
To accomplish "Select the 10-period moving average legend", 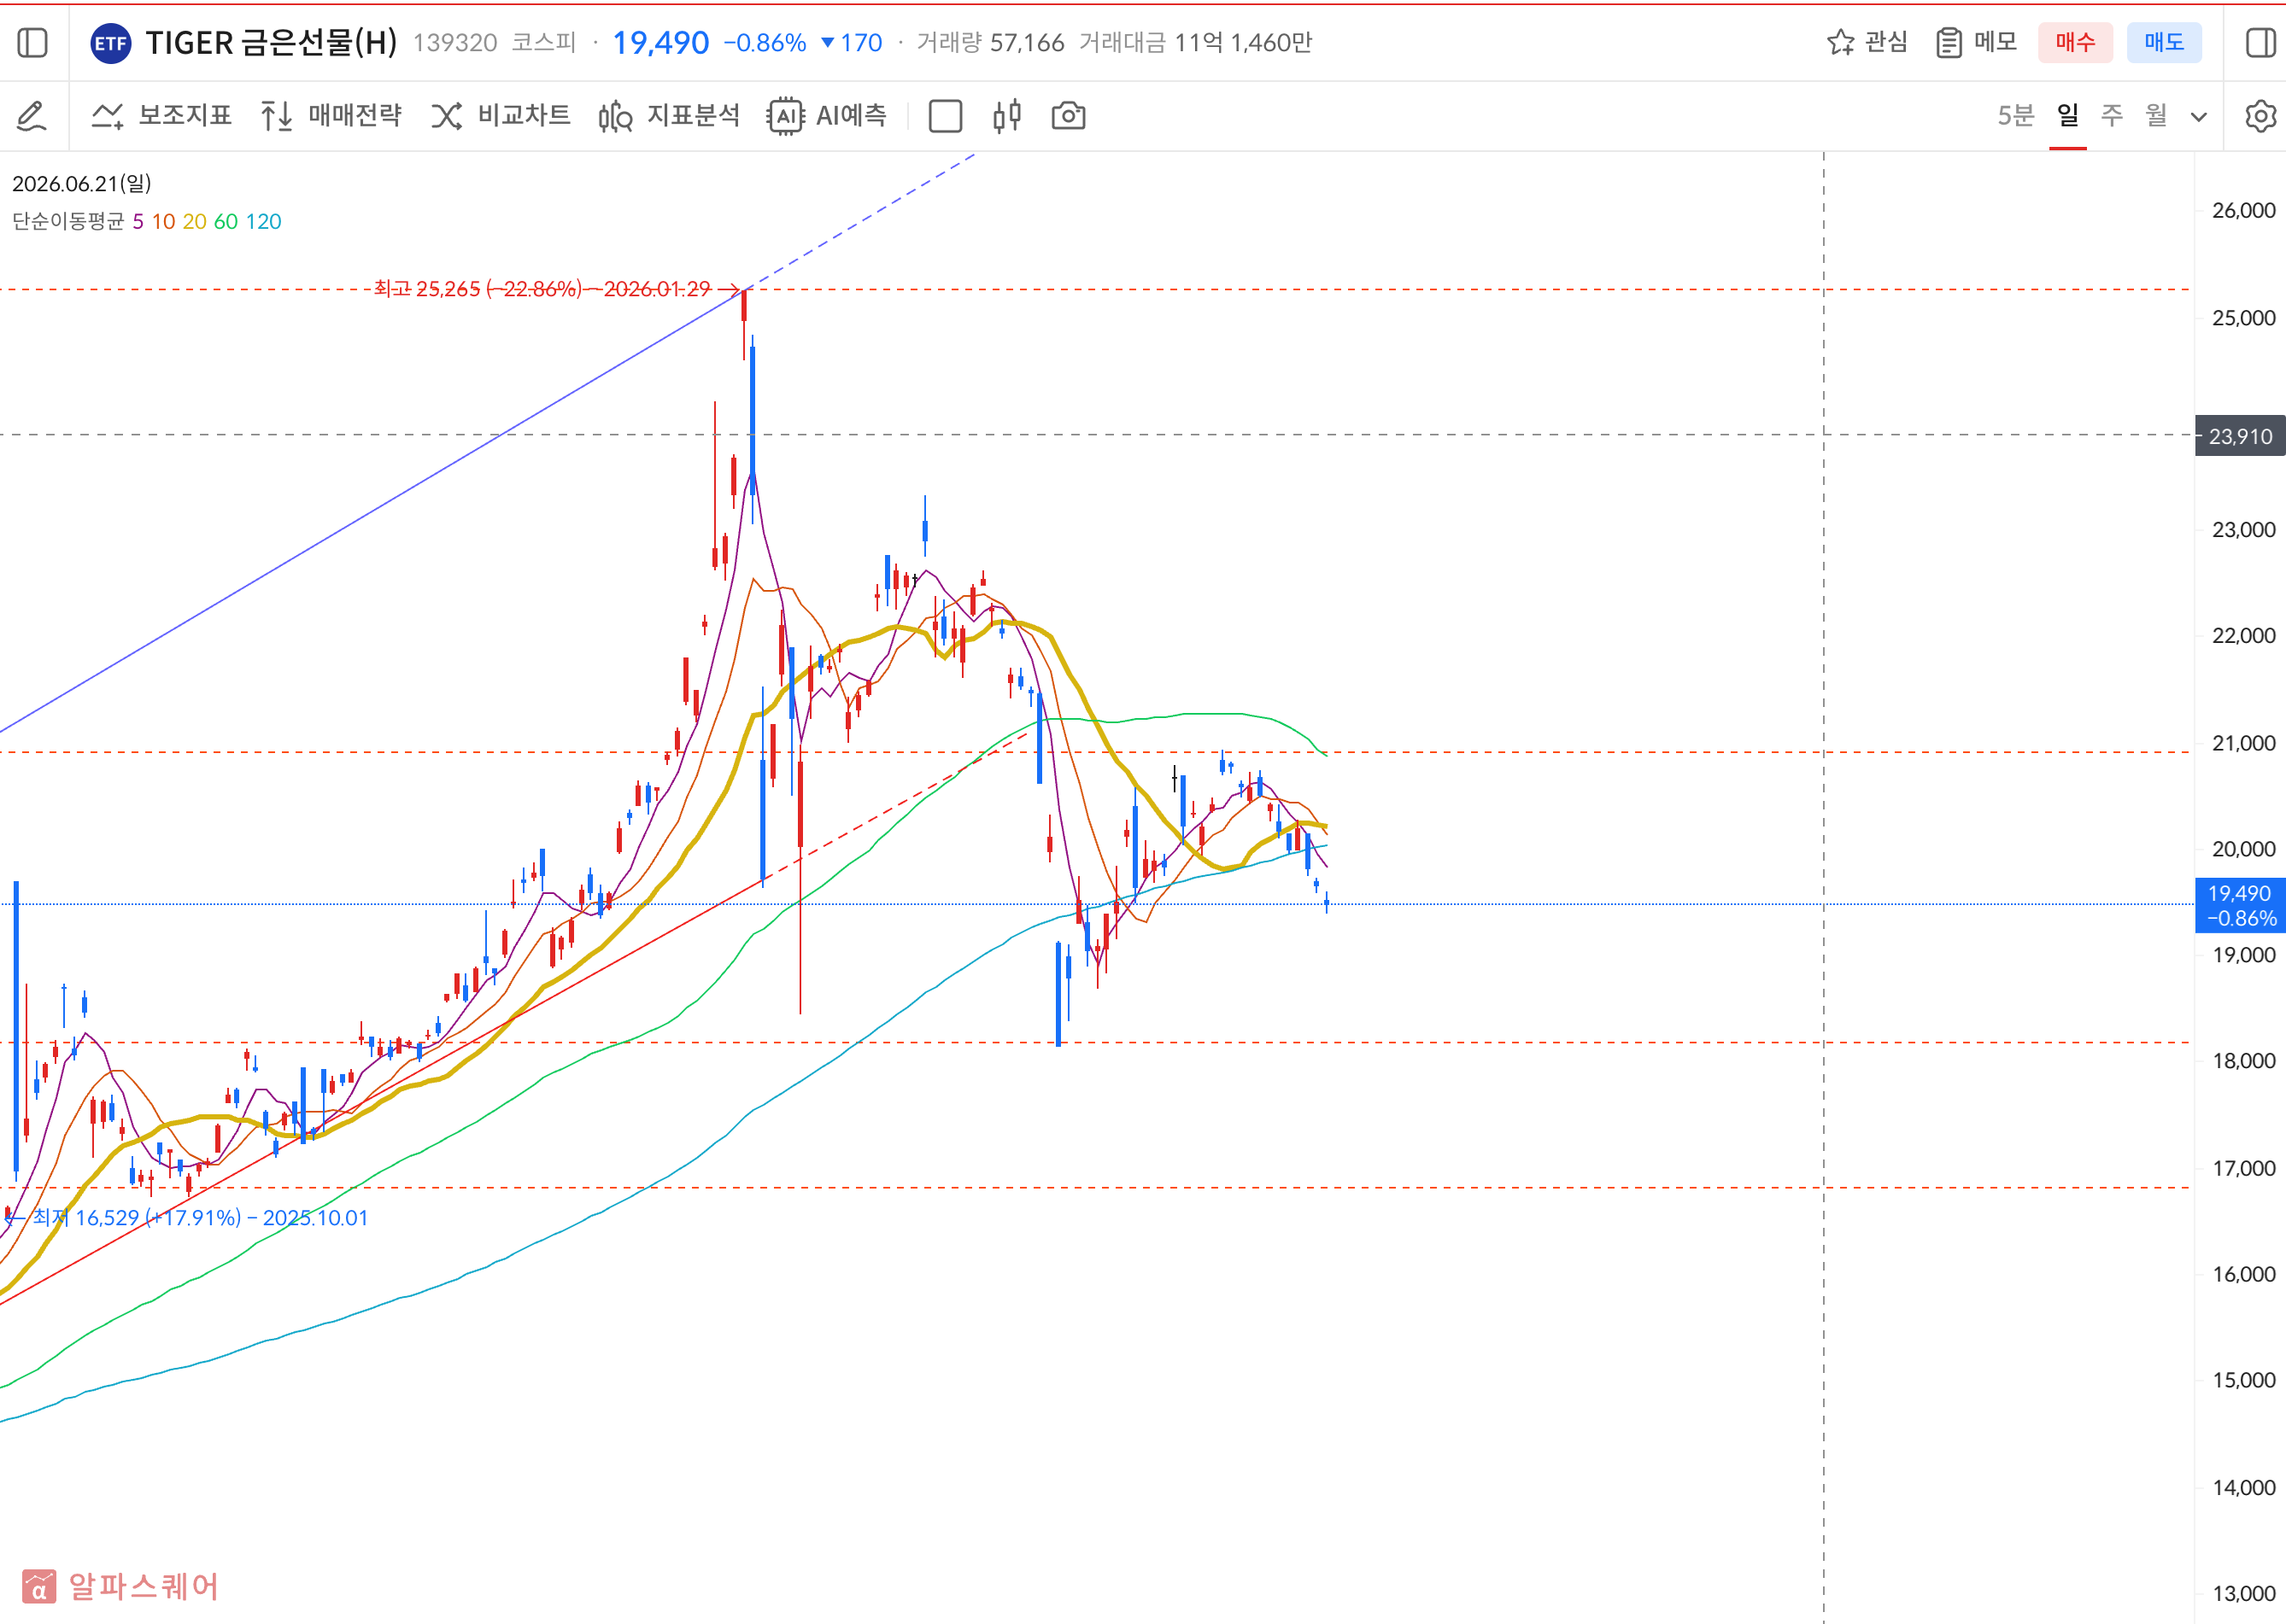I will [163, 221].
